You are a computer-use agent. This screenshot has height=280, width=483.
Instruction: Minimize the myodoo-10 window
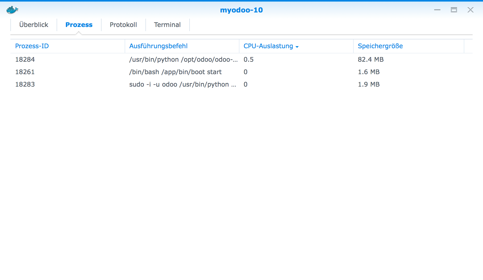click(437, 10)
